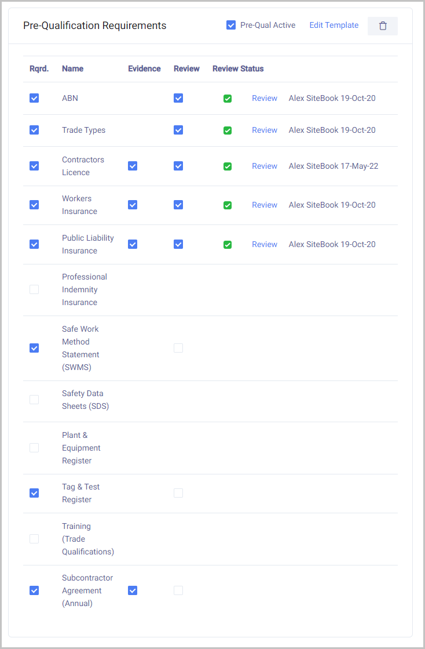This screenshot has height=649, width=425.
Task: Click green status icon for Trade Types
Action: 228,130
